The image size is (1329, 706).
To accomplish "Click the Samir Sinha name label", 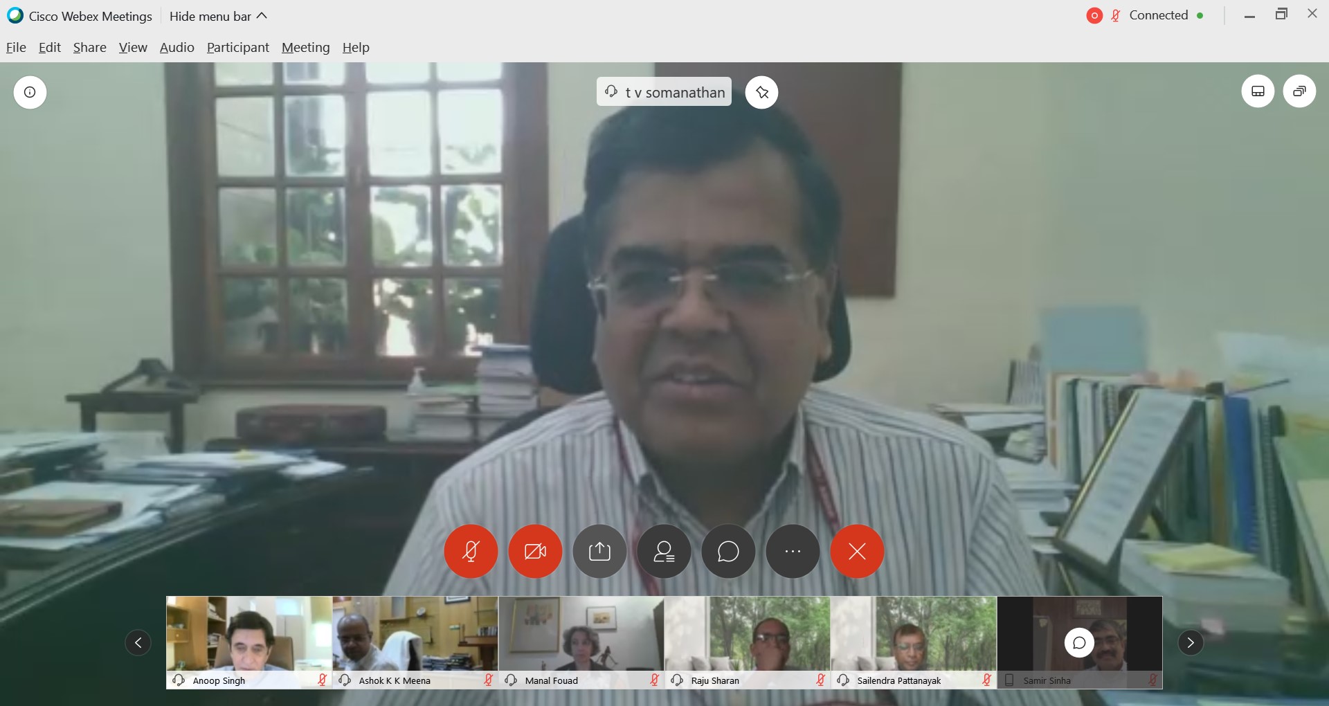I will tap(1047, 681).
